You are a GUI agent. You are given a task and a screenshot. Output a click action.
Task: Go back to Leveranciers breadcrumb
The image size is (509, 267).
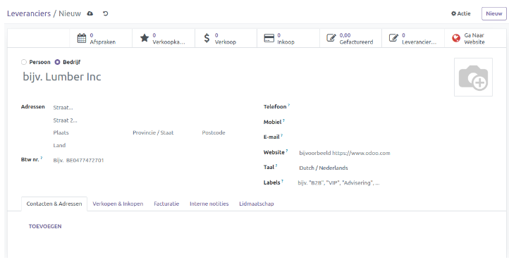pos(29,13)
